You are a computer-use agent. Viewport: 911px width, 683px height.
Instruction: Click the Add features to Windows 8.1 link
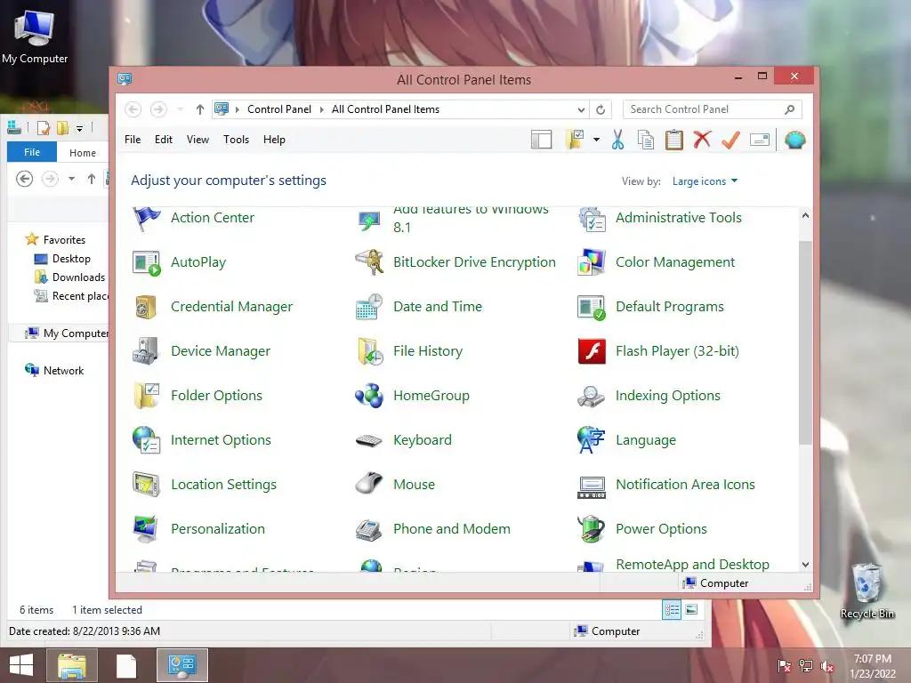[471, 218]
